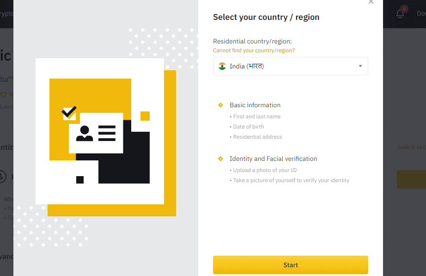Click the dimmed yellow button behind dialog
The width and height of the screenshot is (426, 276).
[x=411, y=179]
